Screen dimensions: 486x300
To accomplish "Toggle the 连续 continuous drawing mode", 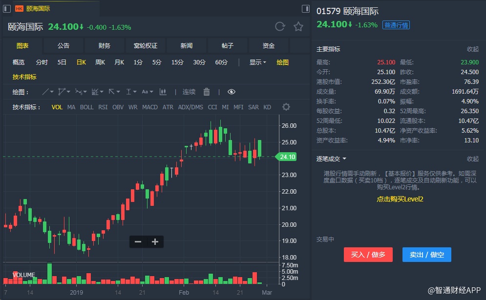I will point(189,92).
